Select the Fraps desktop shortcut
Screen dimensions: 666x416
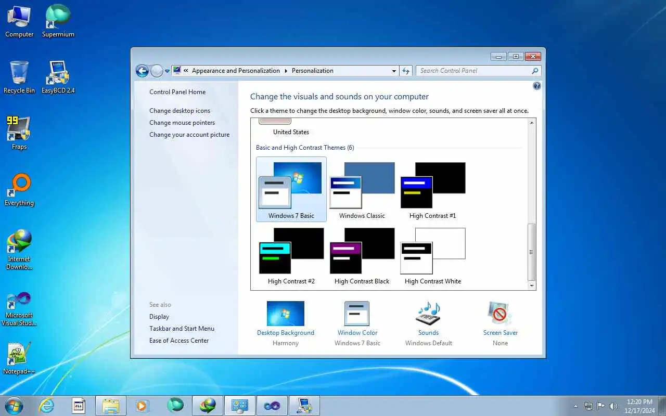(19, 134)
